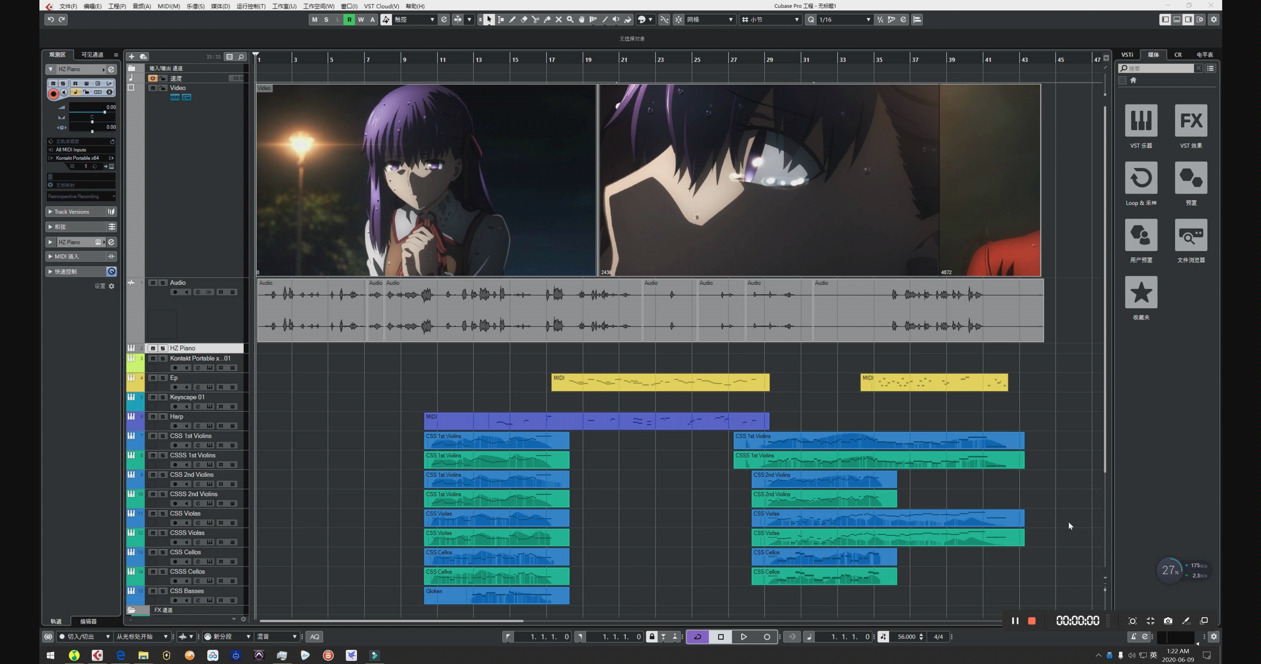
Task: Open Loop & Samples tile
Action: pos(1141,178)
